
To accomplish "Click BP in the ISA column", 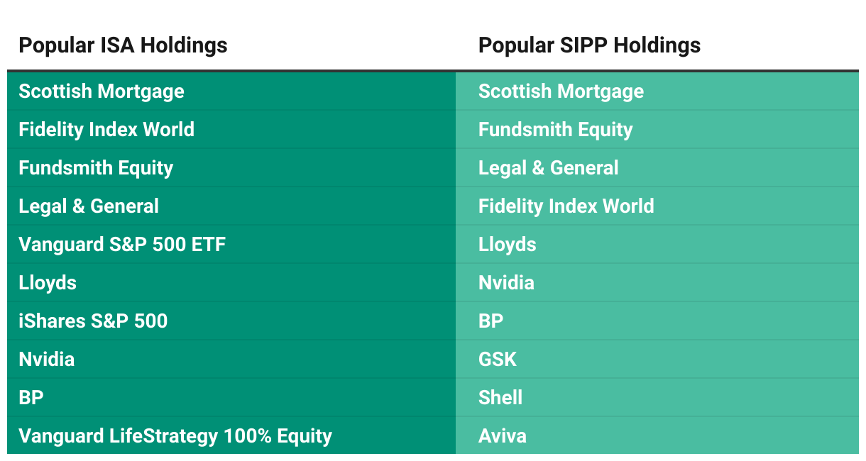I will pos(31,398).
